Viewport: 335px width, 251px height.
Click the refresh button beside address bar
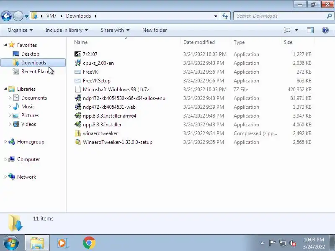[x=225, y=16]
